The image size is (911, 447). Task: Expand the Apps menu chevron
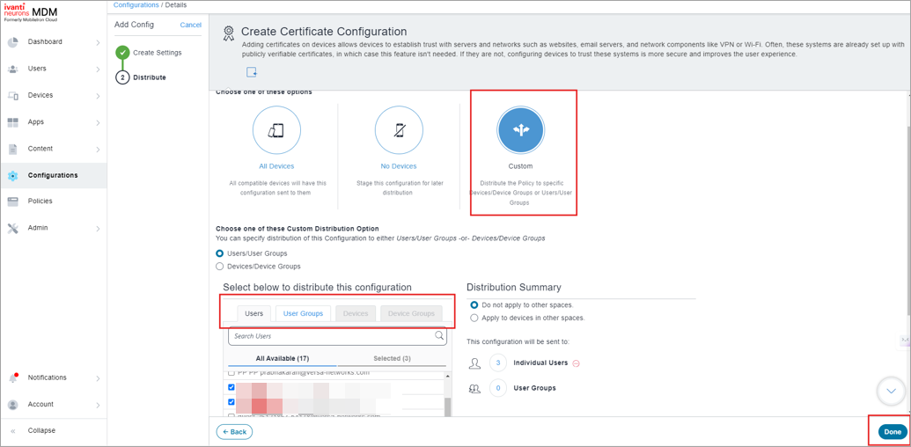tap(98, 122)
